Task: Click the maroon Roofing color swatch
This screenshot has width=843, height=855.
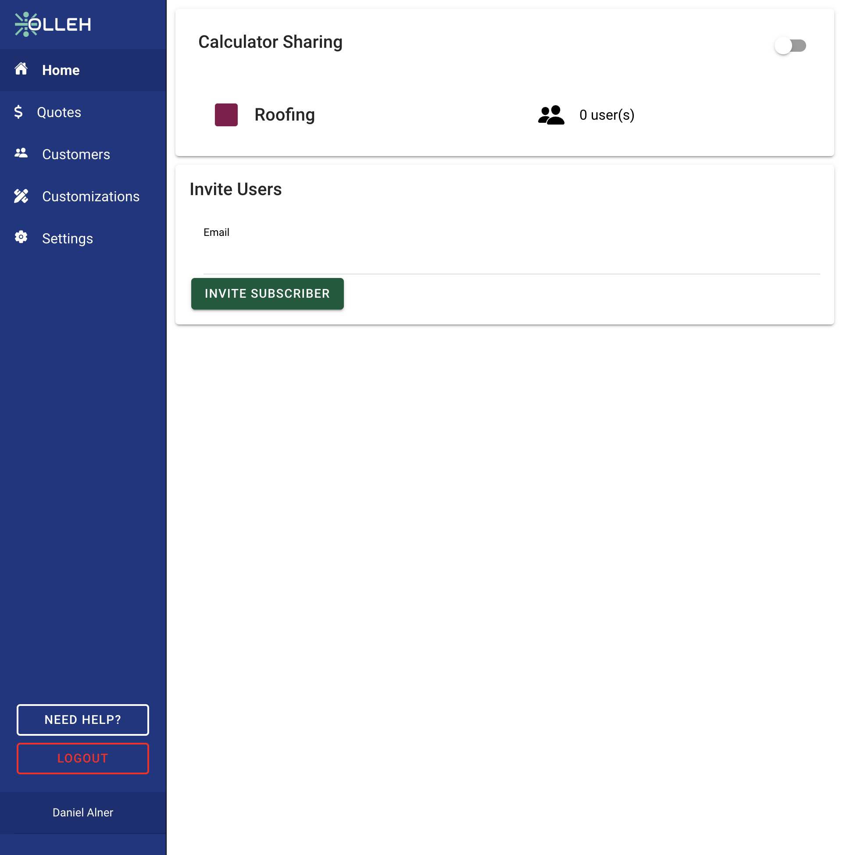Action: (226, 115)
